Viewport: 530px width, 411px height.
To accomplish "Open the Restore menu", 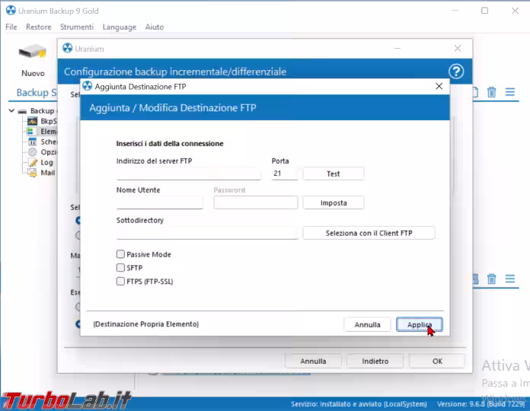I will click(x=39, y=27).
